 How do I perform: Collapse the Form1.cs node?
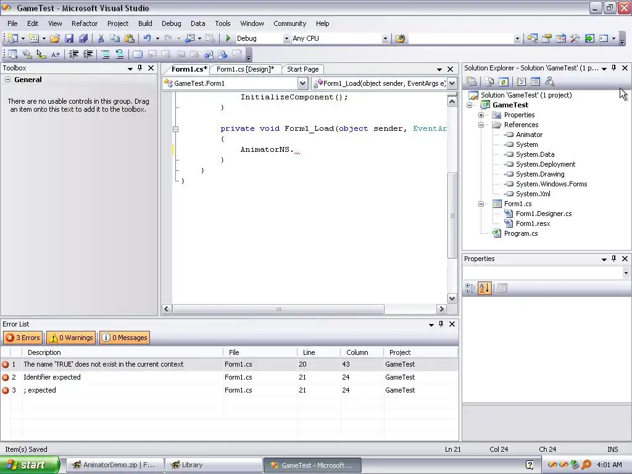(x=481, y=204)
